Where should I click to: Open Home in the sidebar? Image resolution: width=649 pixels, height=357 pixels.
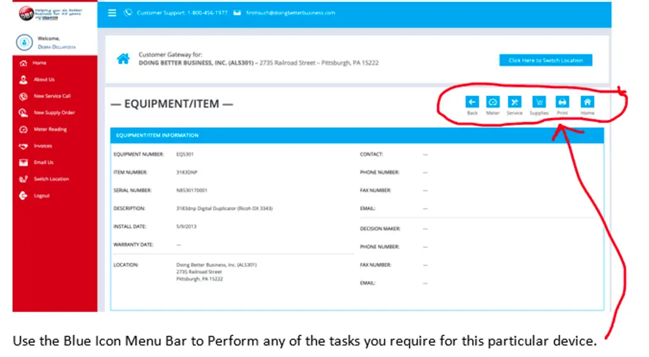[x=40, y=63]
